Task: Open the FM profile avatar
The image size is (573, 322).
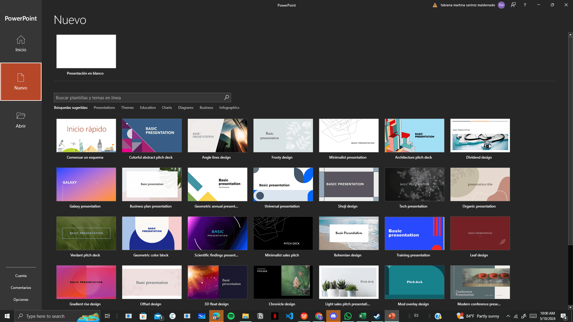Action: 501,5
